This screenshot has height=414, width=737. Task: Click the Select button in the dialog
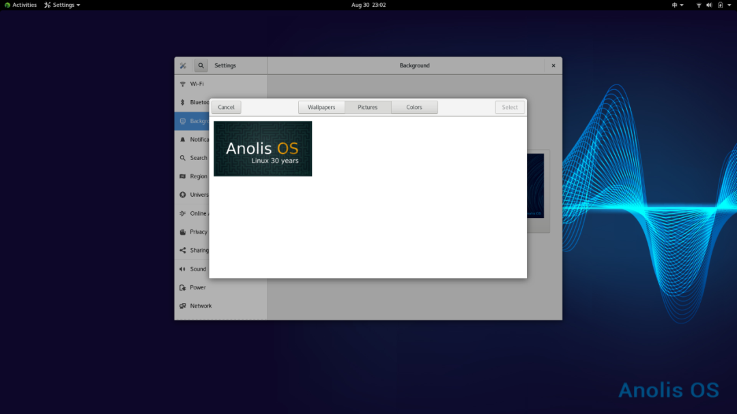click(x=510, y=107)
